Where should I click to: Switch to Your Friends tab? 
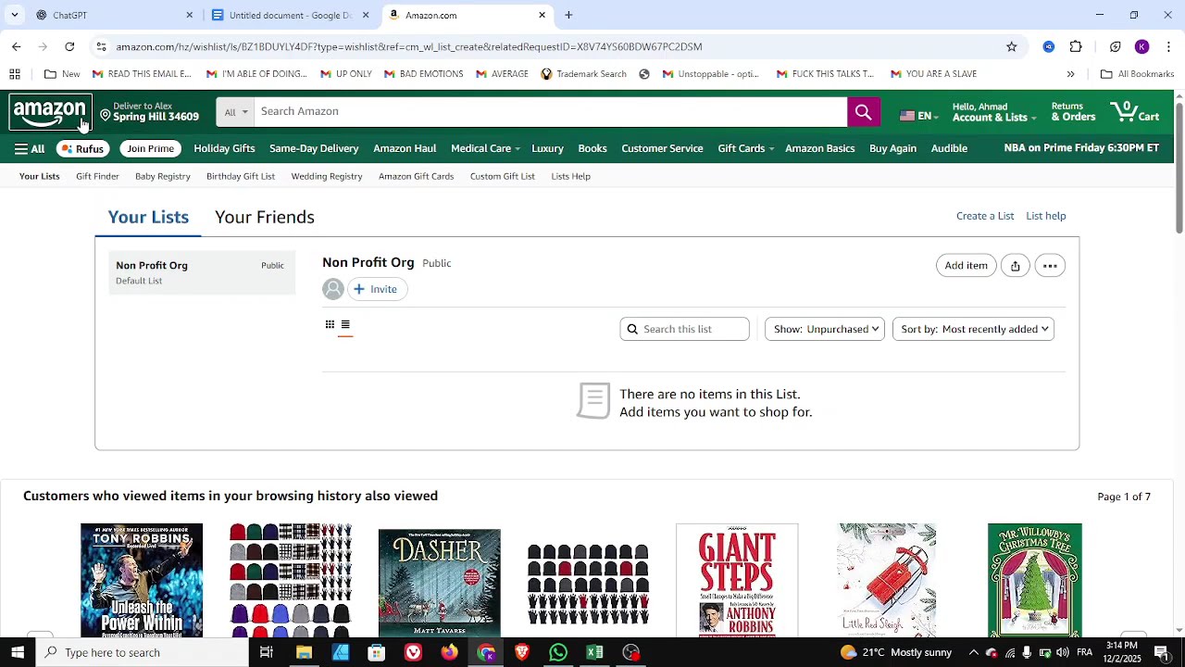pos(265,217)
